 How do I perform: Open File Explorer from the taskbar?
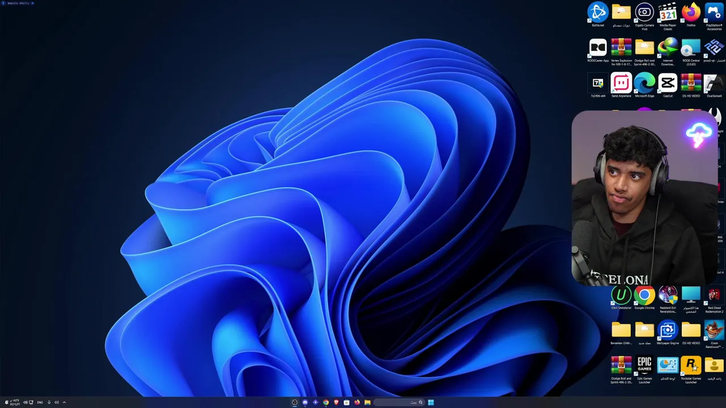coord(368,402)
